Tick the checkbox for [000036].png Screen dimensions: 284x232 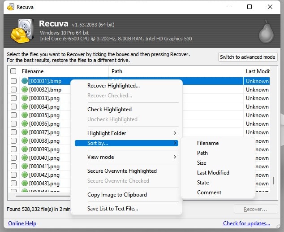tap(13, 123)
